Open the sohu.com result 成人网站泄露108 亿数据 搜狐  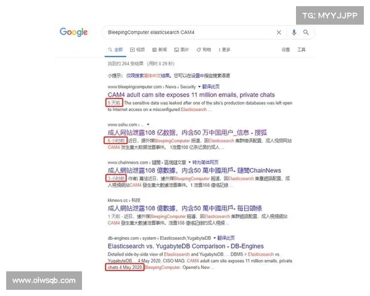(187, 133)
